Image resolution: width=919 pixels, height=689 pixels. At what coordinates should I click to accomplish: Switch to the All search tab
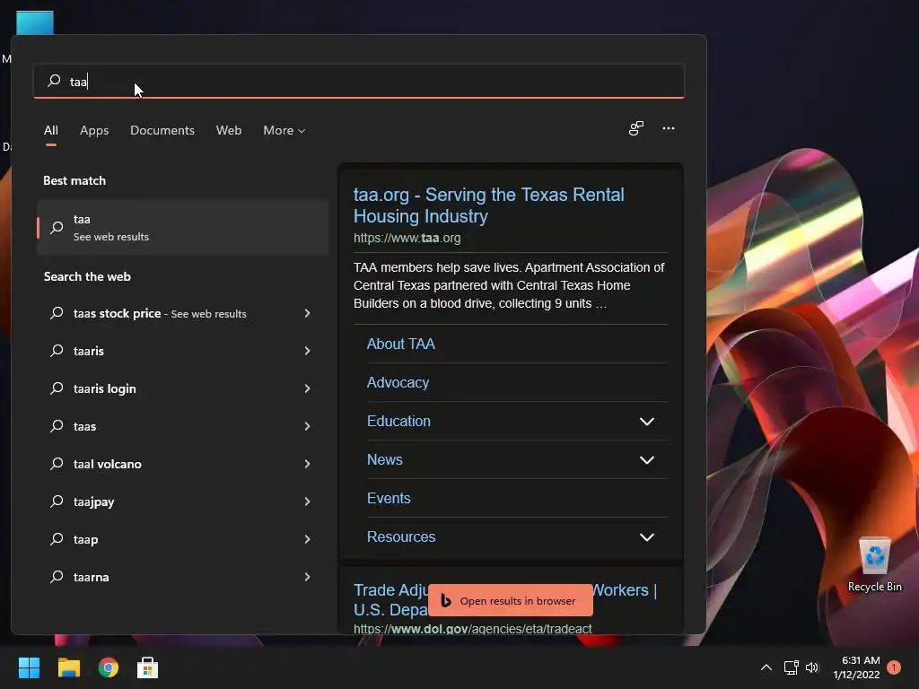pos(51,130)
